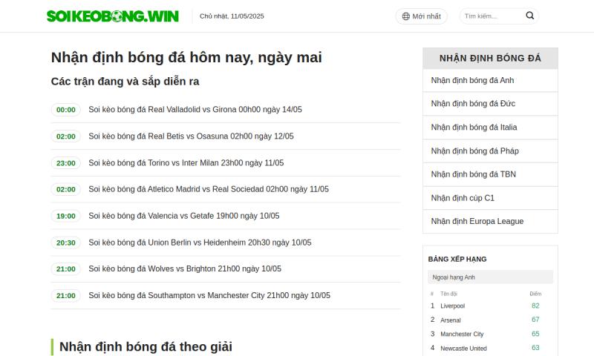Open Atletico Madrid vs Real Sociedad preview

click(209, 189)
